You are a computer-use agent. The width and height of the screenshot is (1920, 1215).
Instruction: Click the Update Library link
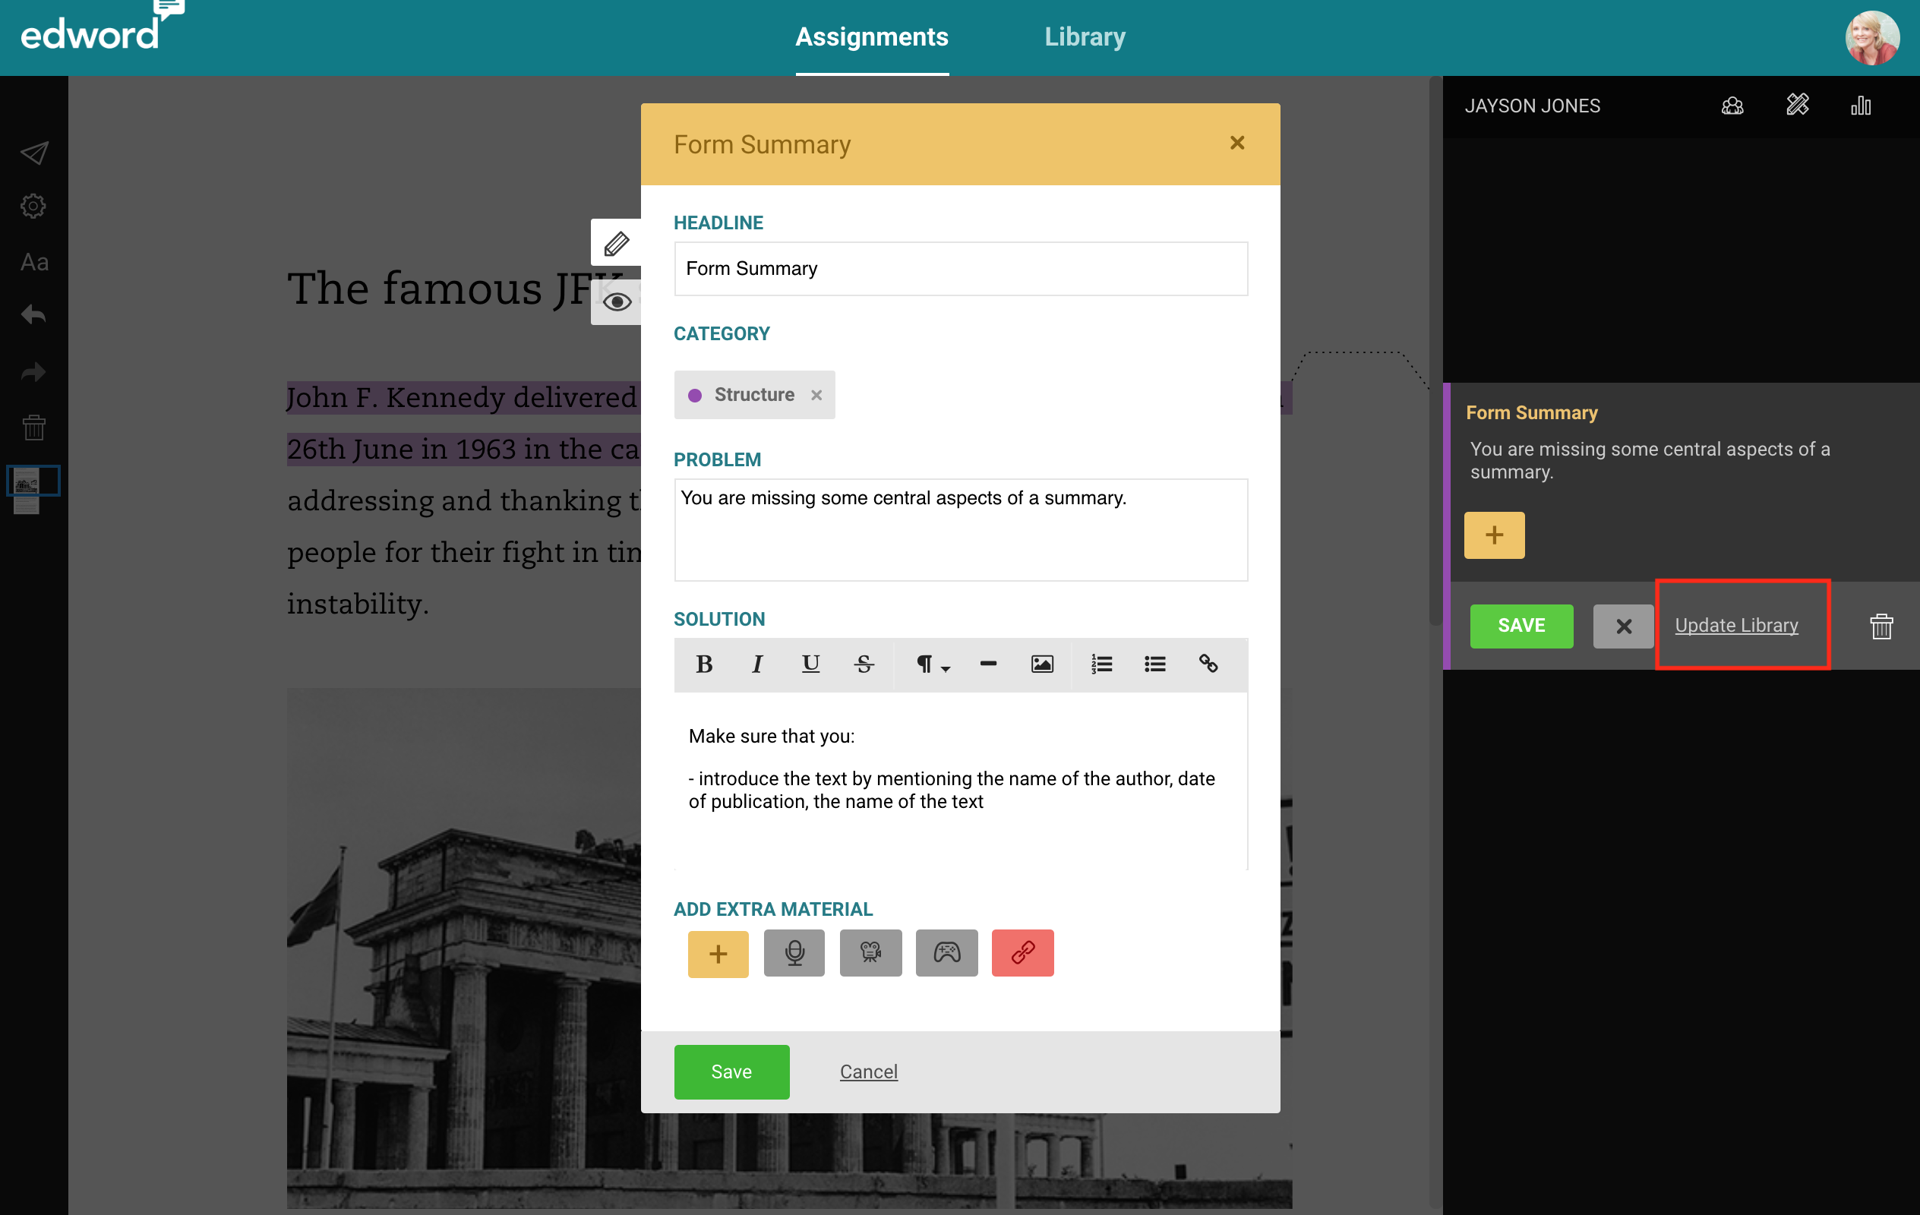click(1735, 625)
